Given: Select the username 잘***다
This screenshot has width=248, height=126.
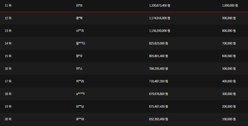Looking at the screenshot, I should (80, 43).
